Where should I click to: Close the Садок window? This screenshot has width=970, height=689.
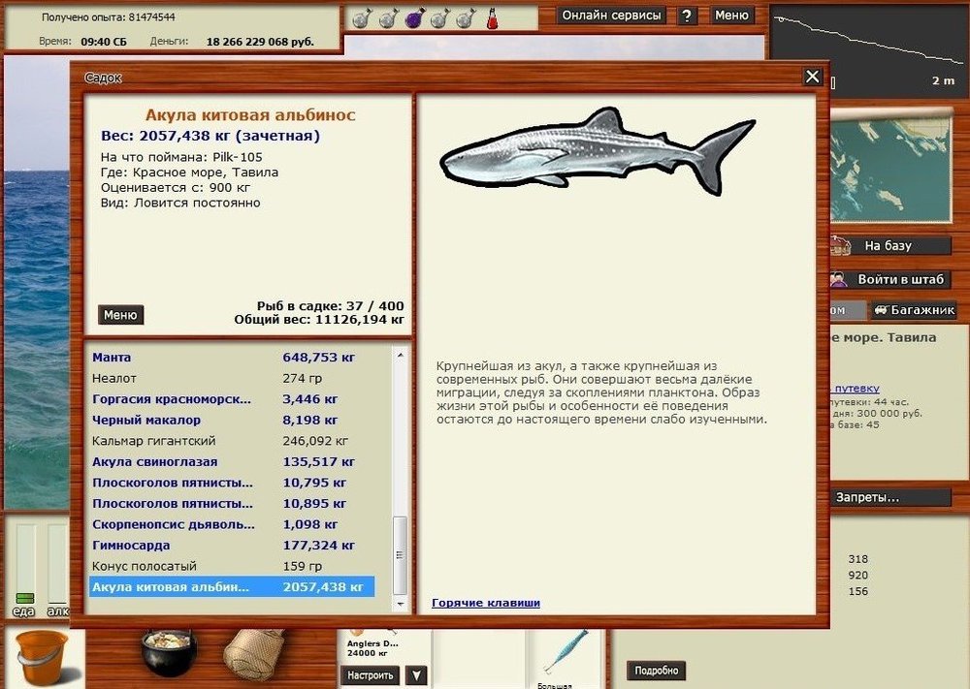(x=812, y=77)
